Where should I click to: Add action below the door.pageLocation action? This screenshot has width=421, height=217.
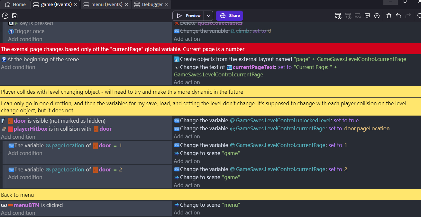187,136
